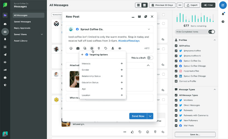Select All Messages in the sidebar

pyautogui.click(x=28, y=15)
